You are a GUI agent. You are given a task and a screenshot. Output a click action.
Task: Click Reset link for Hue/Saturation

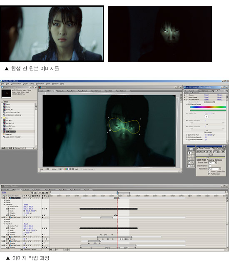[x=207, y=100]
